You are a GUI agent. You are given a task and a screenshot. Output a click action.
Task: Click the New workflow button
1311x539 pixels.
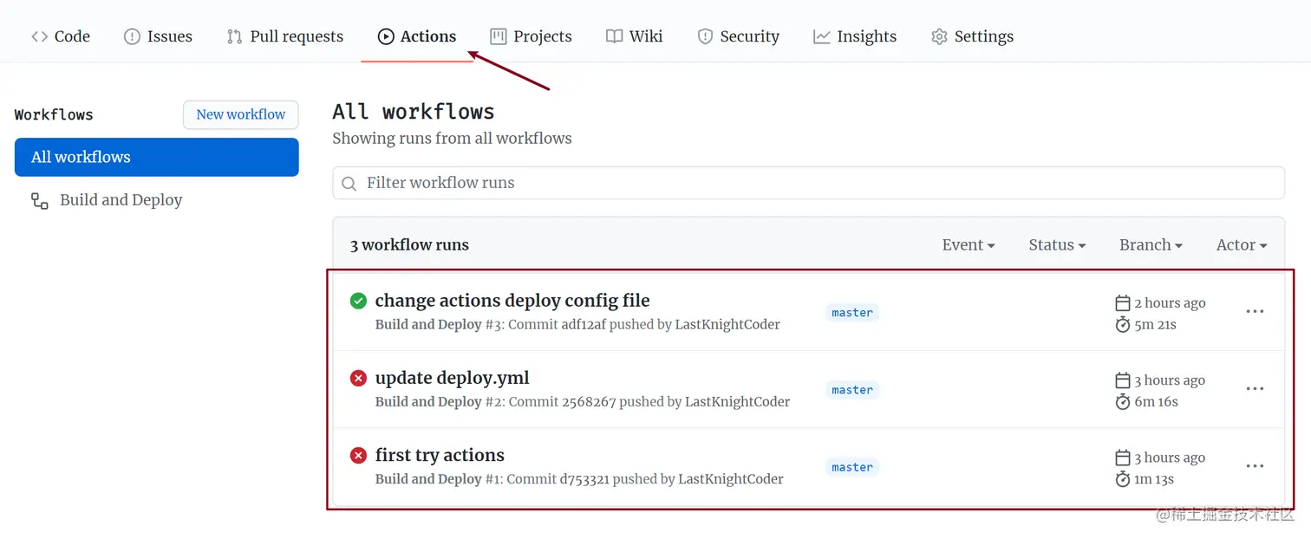point(241,114)
